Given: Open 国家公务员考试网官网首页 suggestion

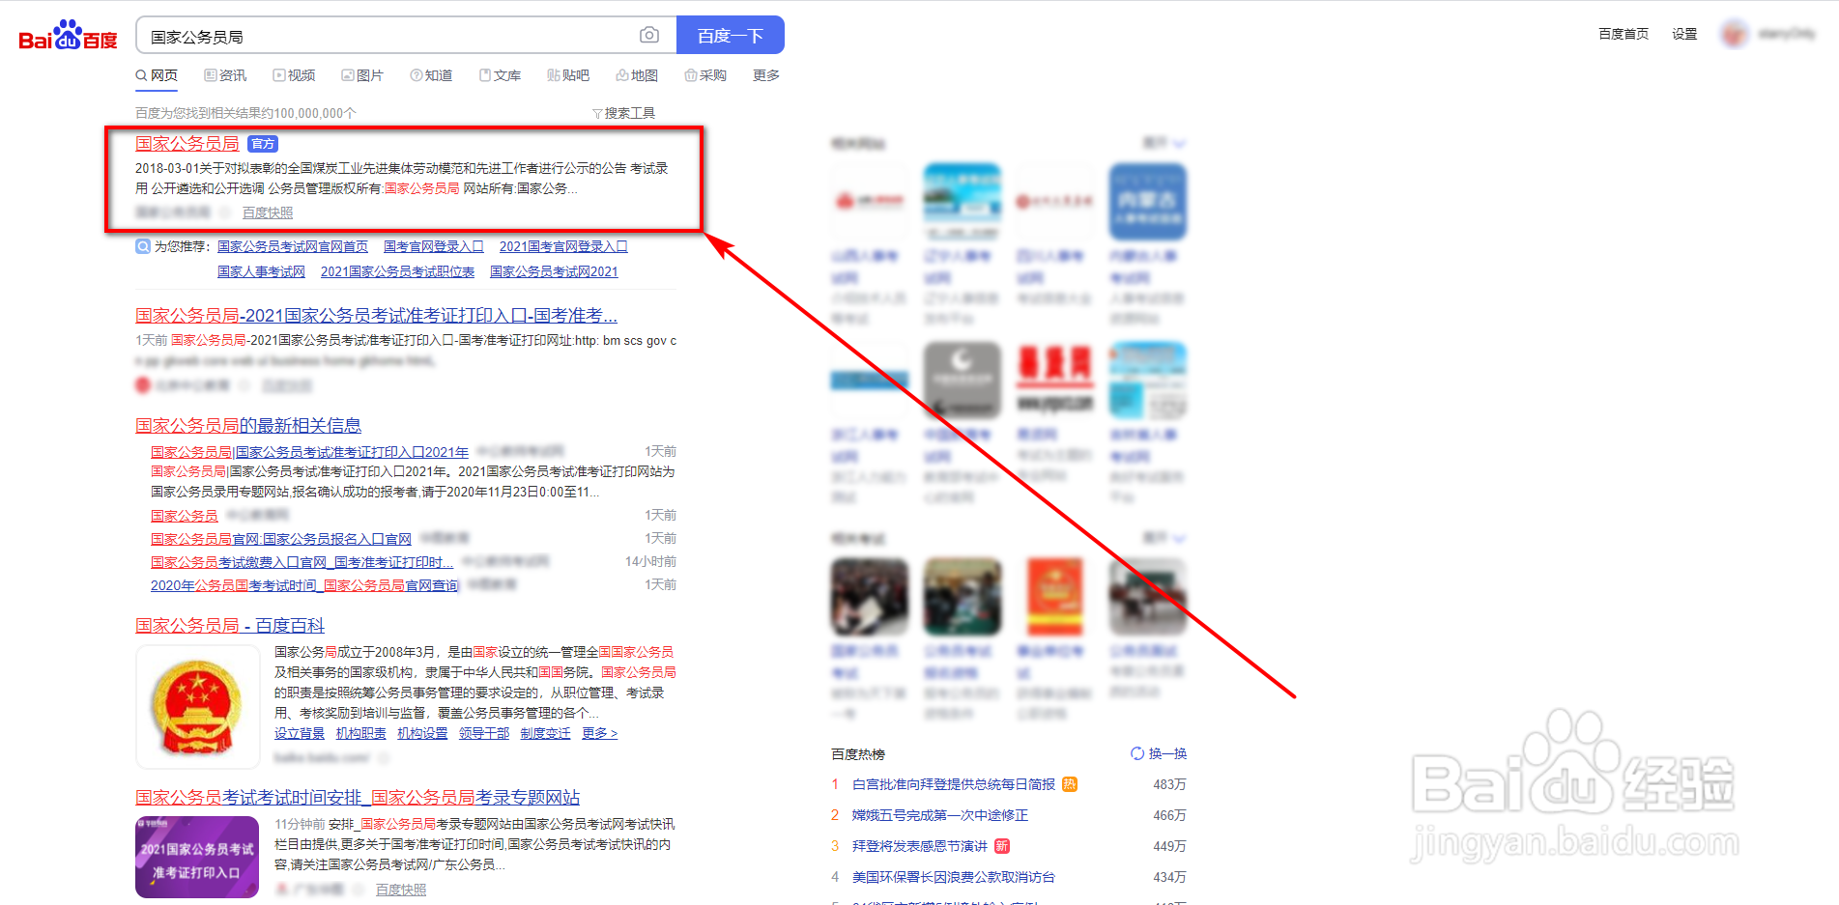Looking at the screenshot, I should tap(293, 246).
